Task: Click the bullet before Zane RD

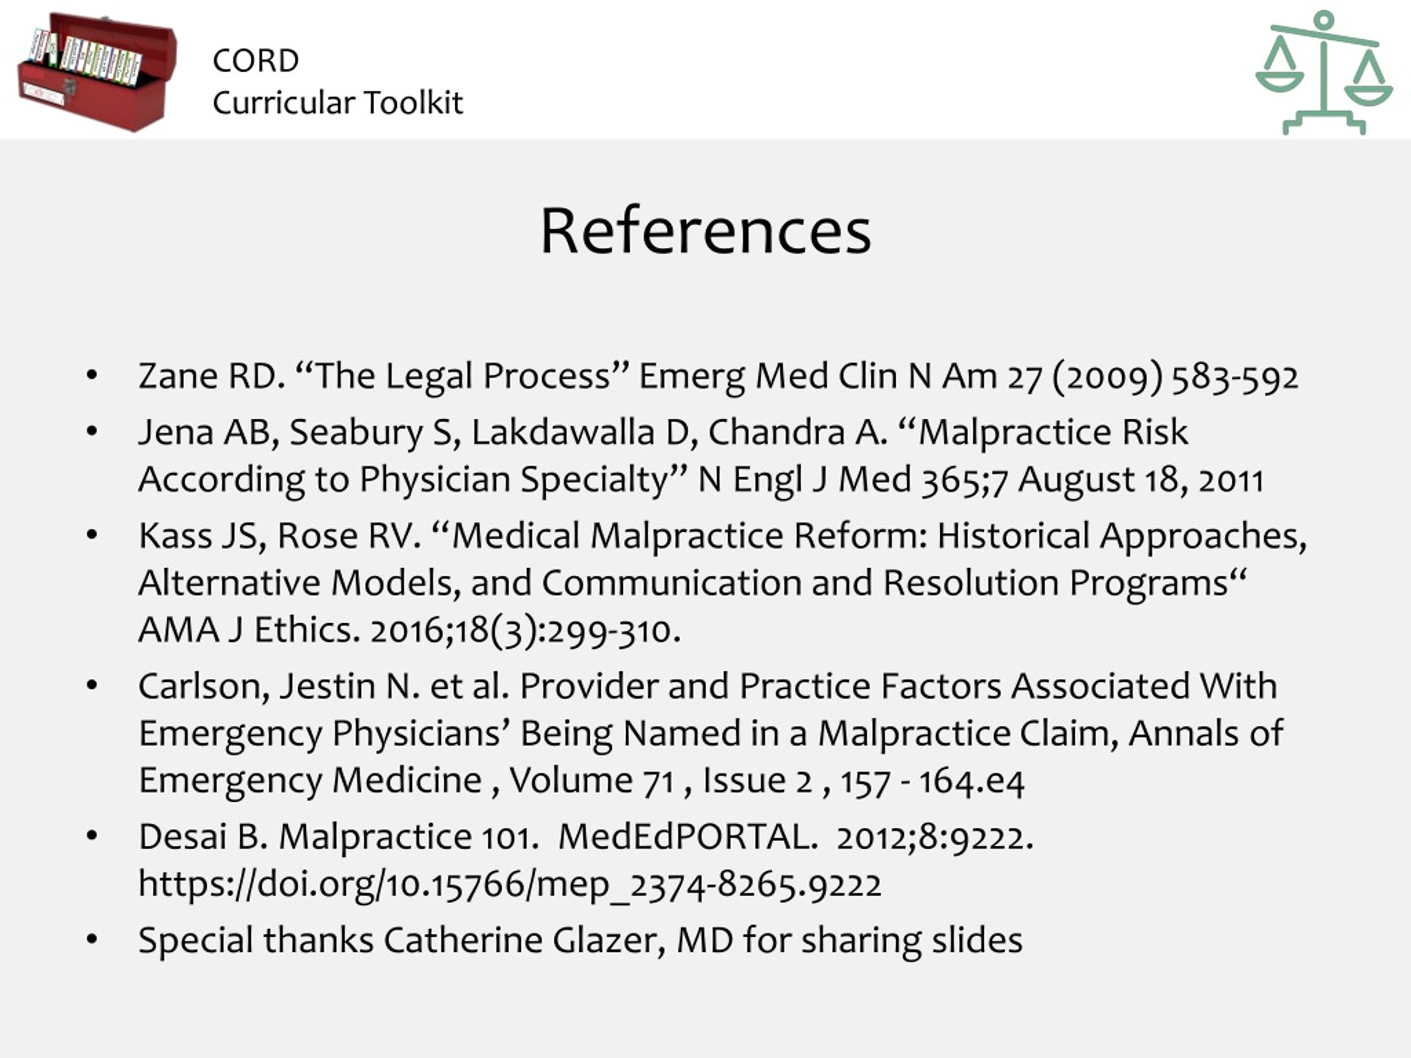Action: (92, 376)
